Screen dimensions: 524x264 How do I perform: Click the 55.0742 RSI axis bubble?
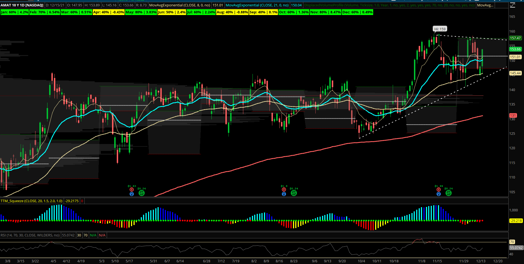pyautogui.click(x=516, y=248)
